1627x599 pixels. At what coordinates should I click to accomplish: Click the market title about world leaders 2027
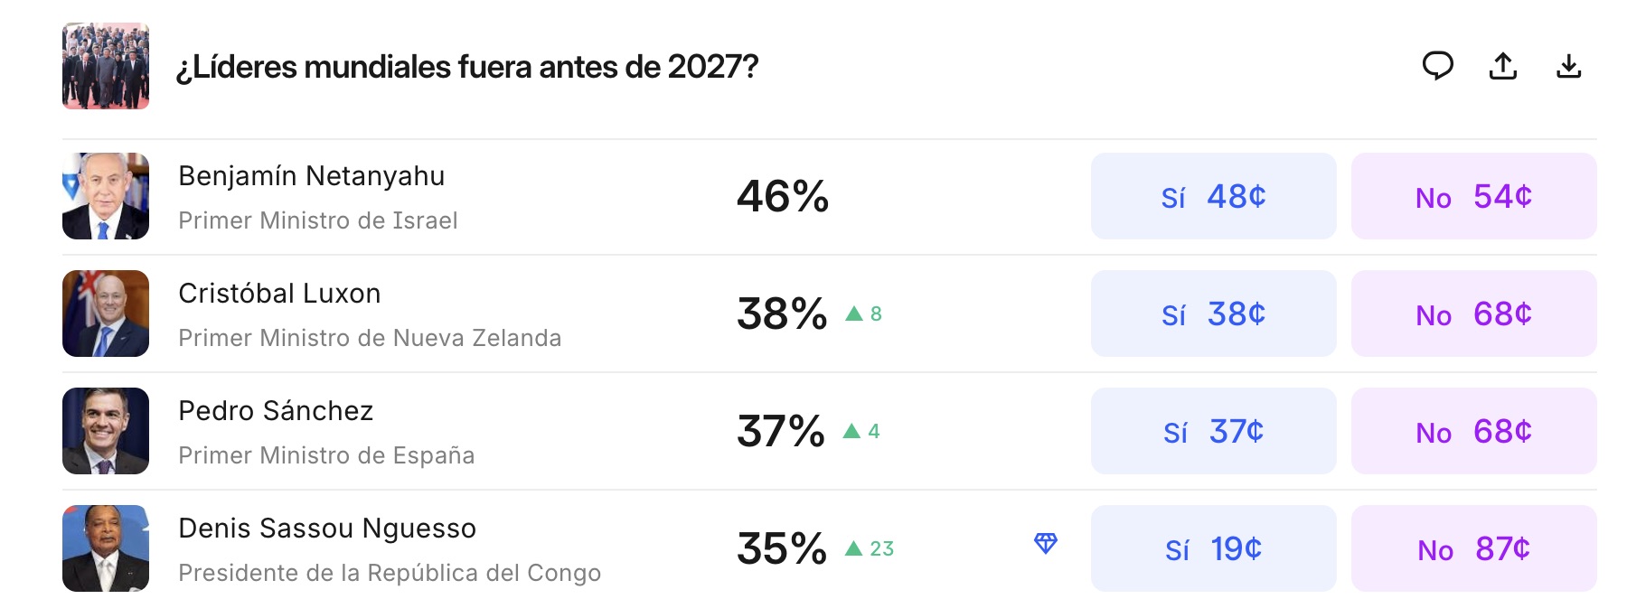466,67
